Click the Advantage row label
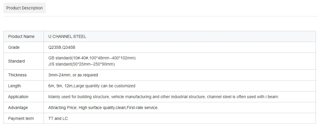 point(18,108)
